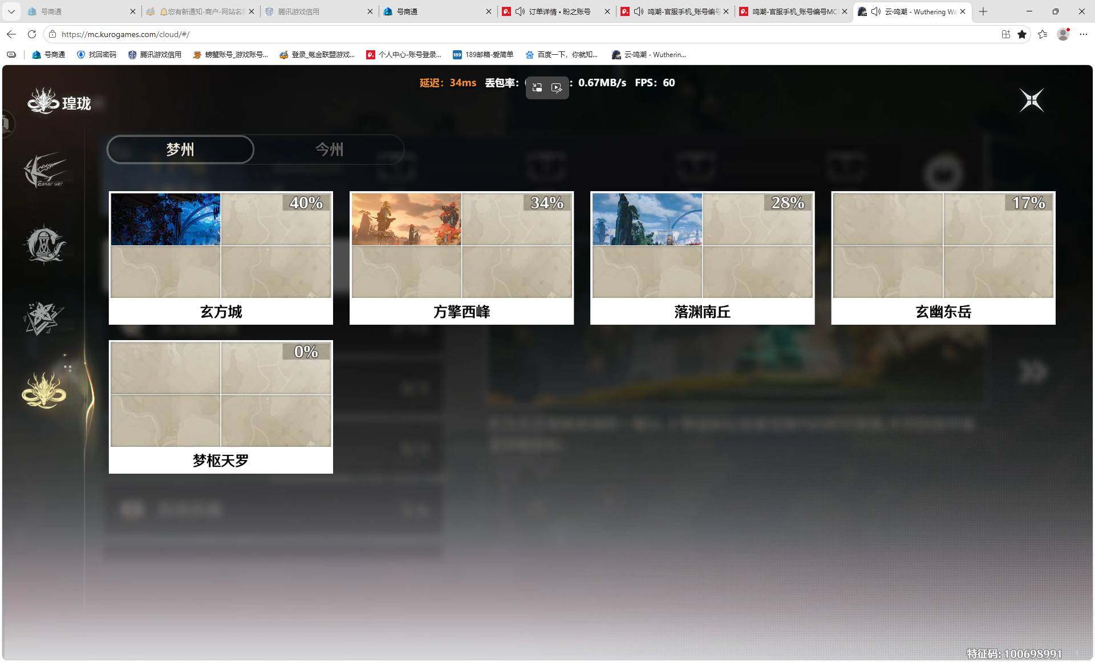Open the 玄幽东岳 exploration card

coord(943,258)
